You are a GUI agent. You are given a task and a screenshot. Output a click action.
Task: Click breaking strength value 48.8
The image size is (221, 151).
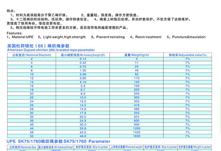(x=83, y=136)
